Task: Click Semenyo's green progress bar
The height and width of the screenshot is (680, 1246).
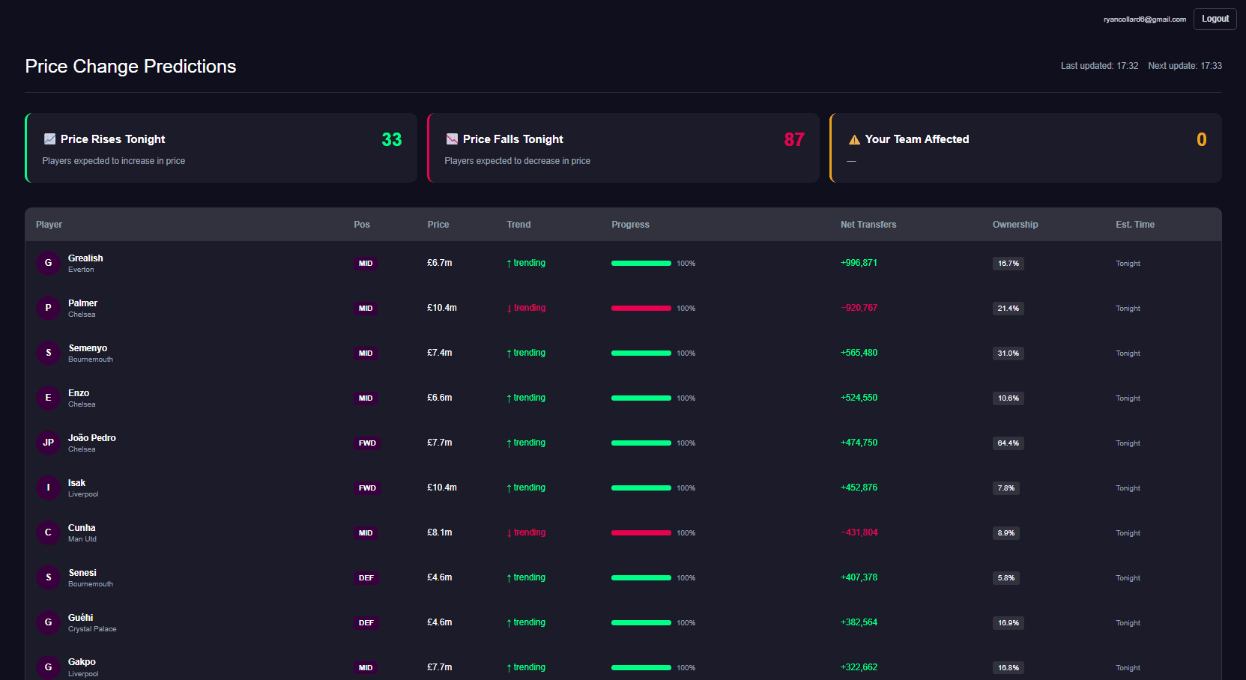Action: click(641, 353)
